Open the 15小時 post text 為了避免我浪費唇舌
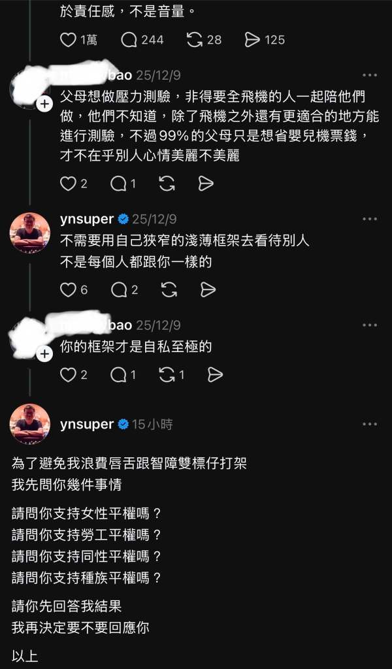This screenshot has height=669, width=392. coord(129,463)
